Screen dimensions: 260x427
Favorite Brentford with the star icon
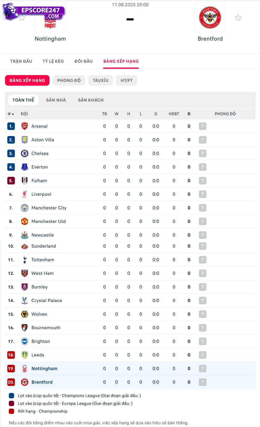[x=238, y=18]
